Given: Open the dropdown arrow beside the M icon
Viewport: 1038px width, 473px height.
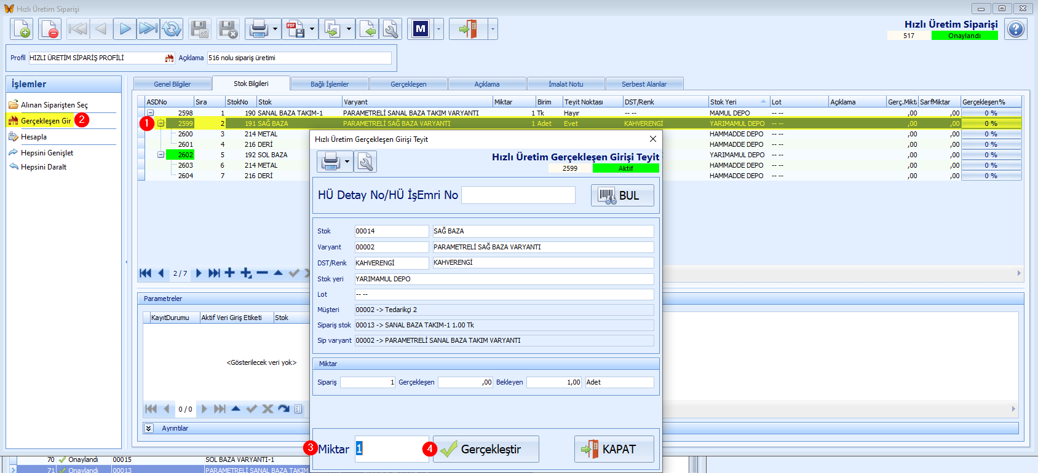Looking at the screenshot, I should click(438, 29).
